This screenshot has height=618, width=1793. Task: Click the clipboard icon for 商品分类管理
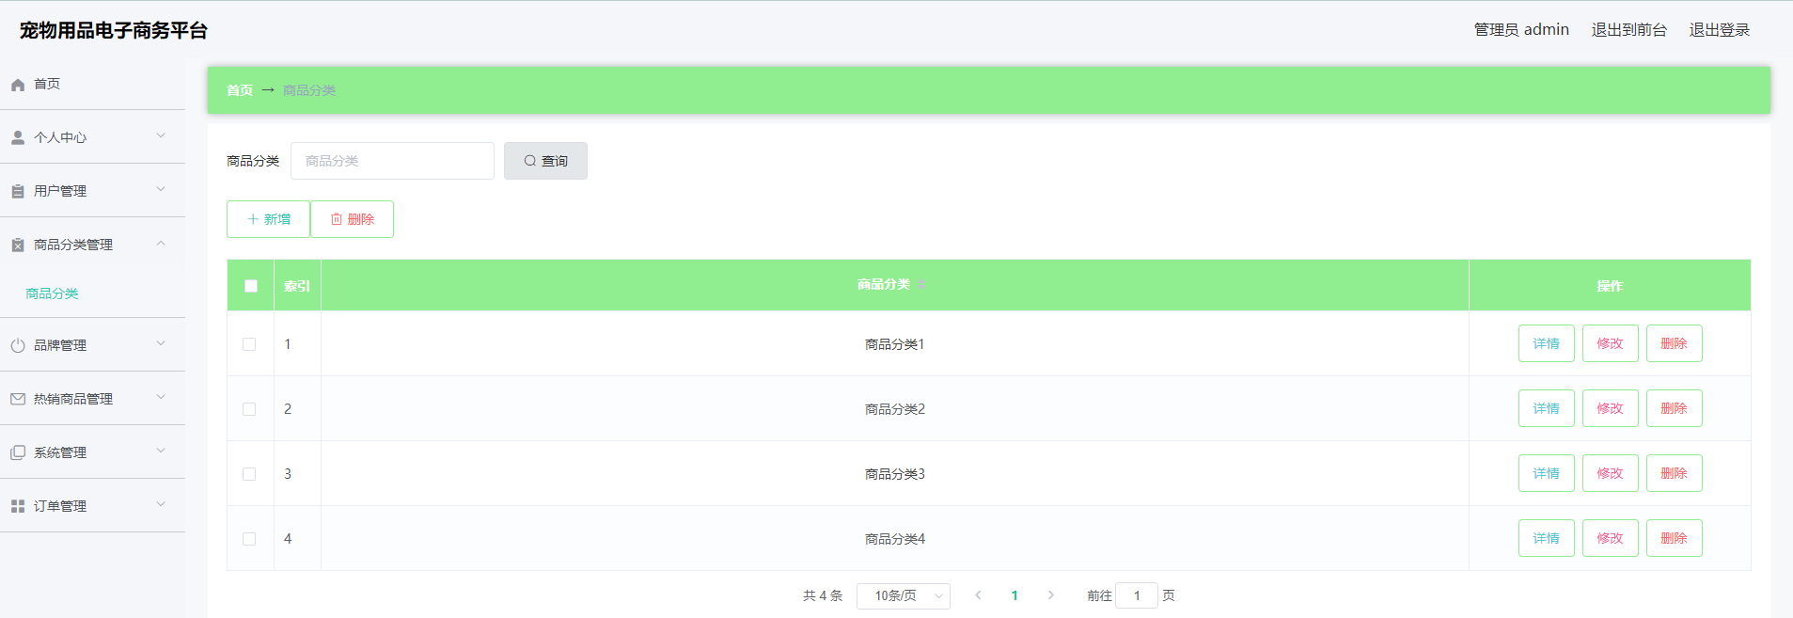coord(18,245)
